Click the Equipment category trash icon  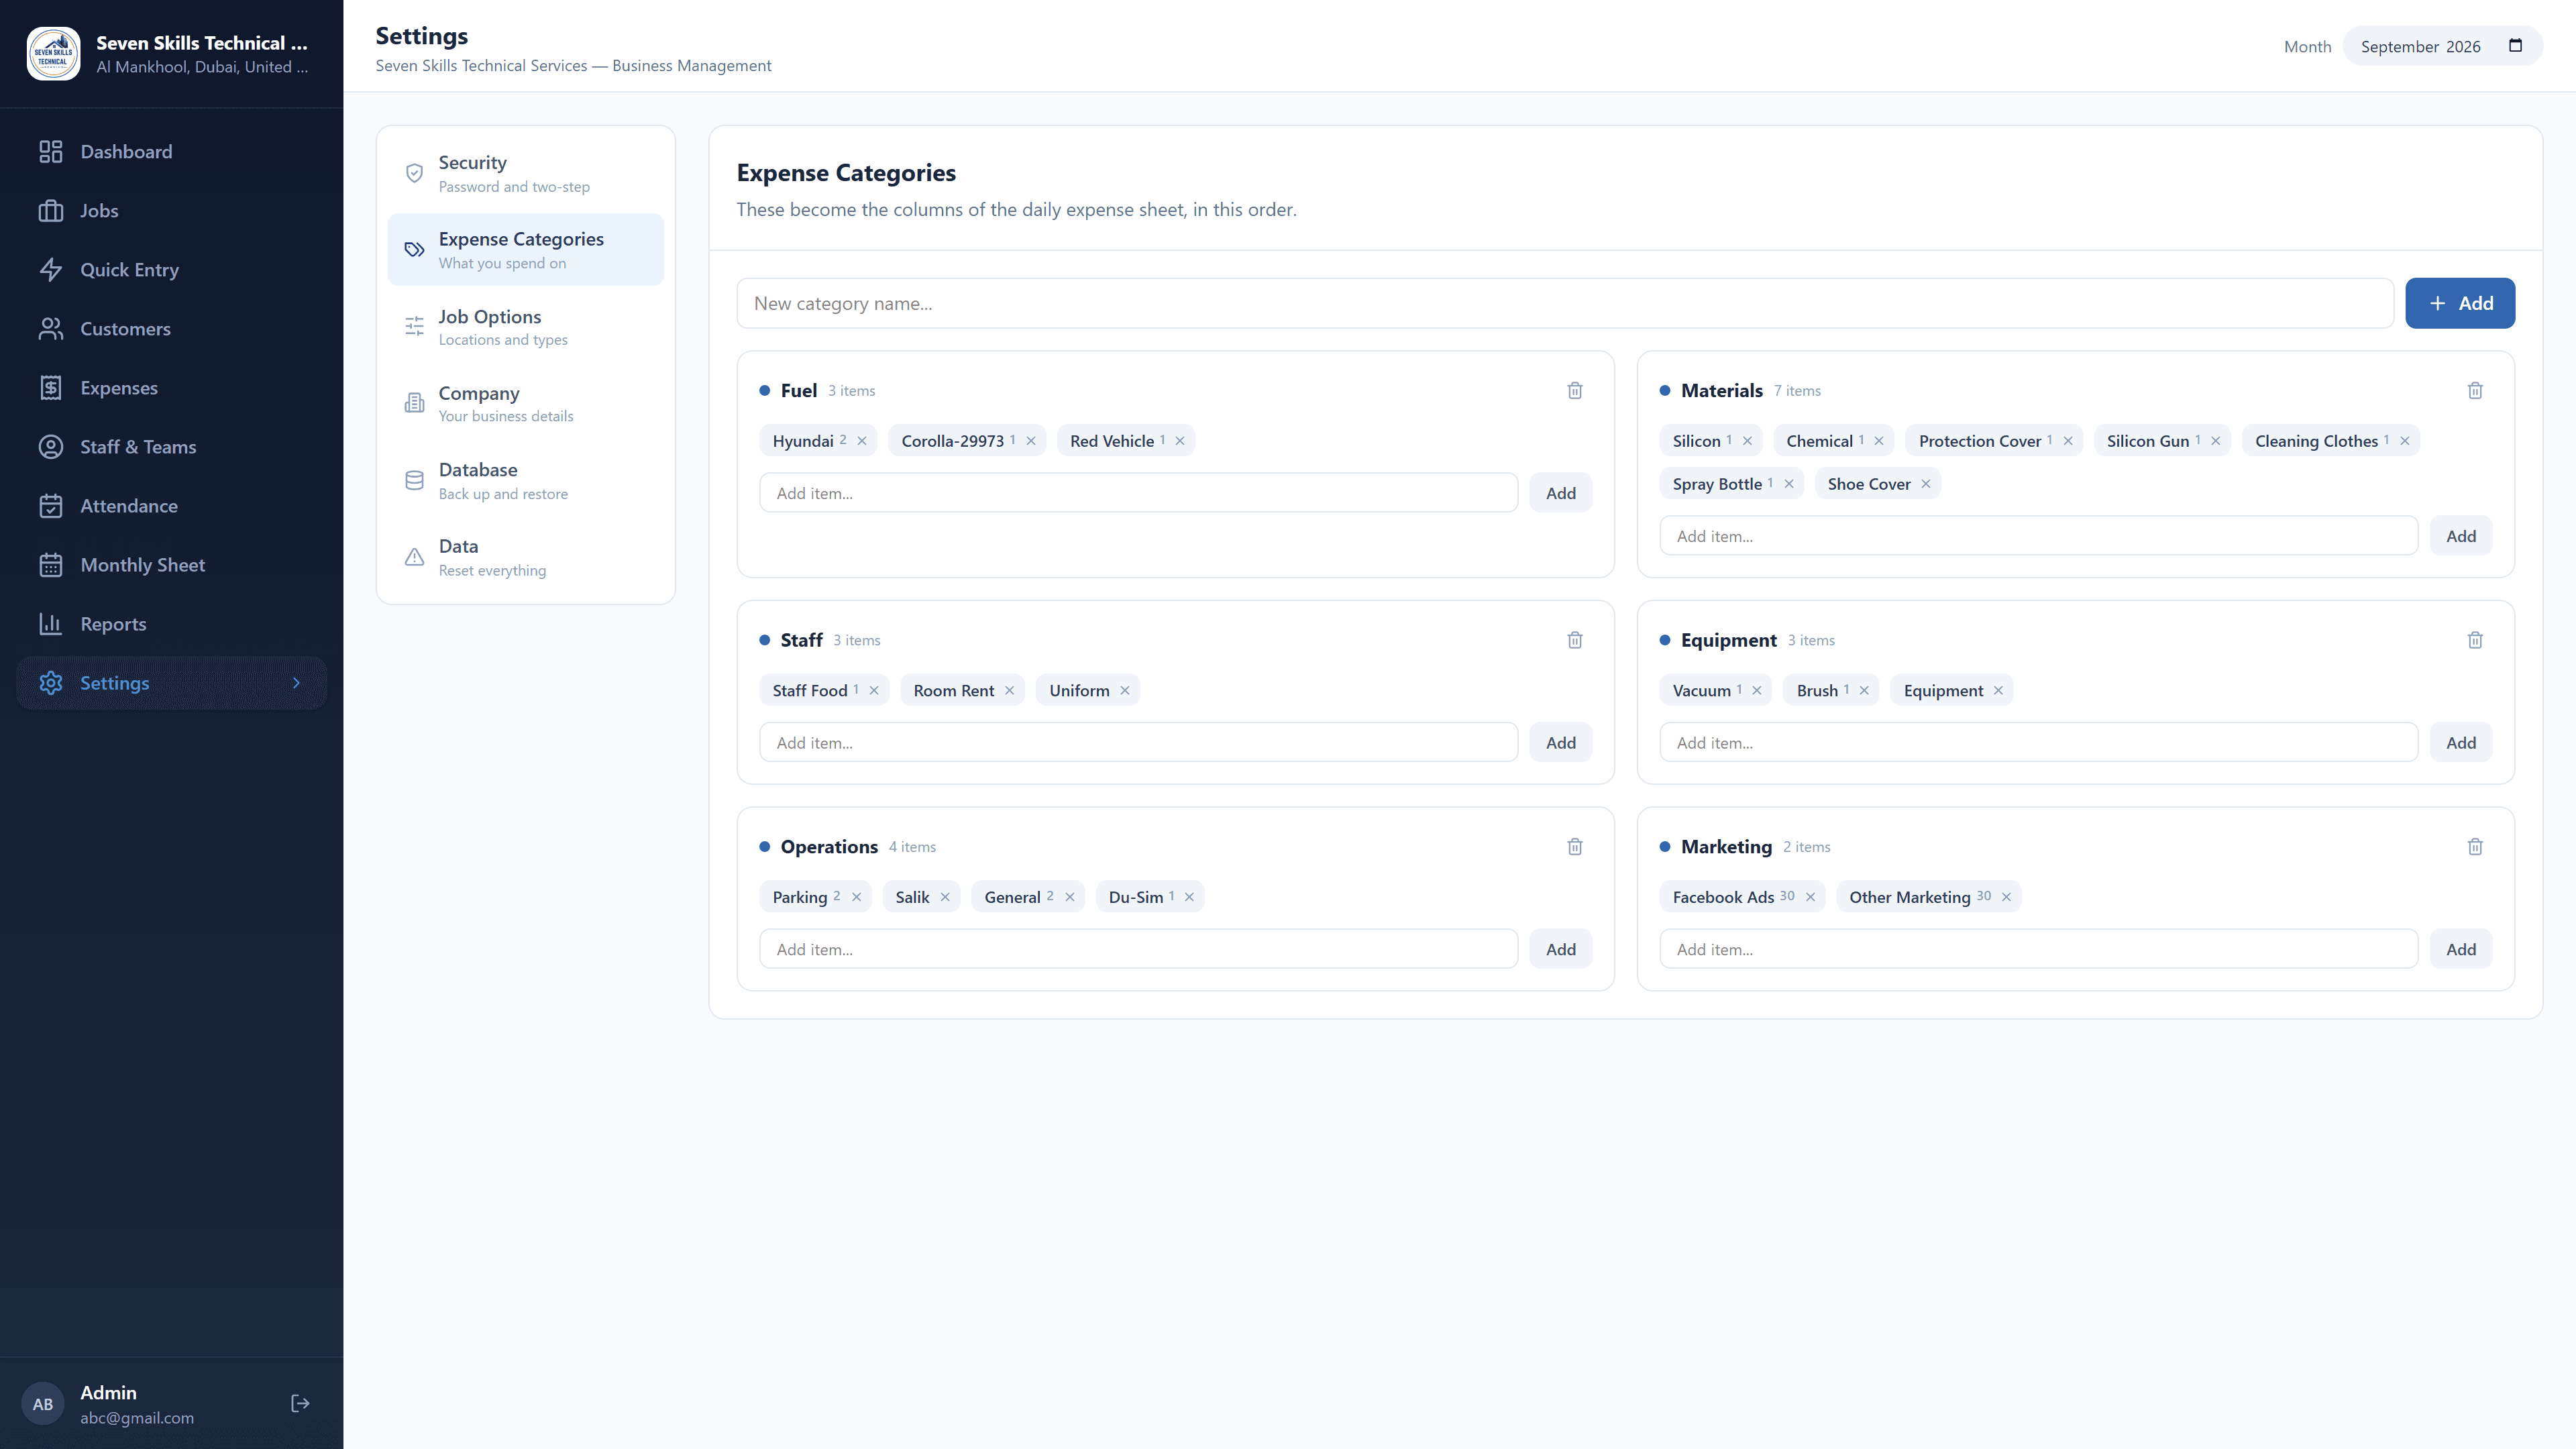[x=2475, y=640]
